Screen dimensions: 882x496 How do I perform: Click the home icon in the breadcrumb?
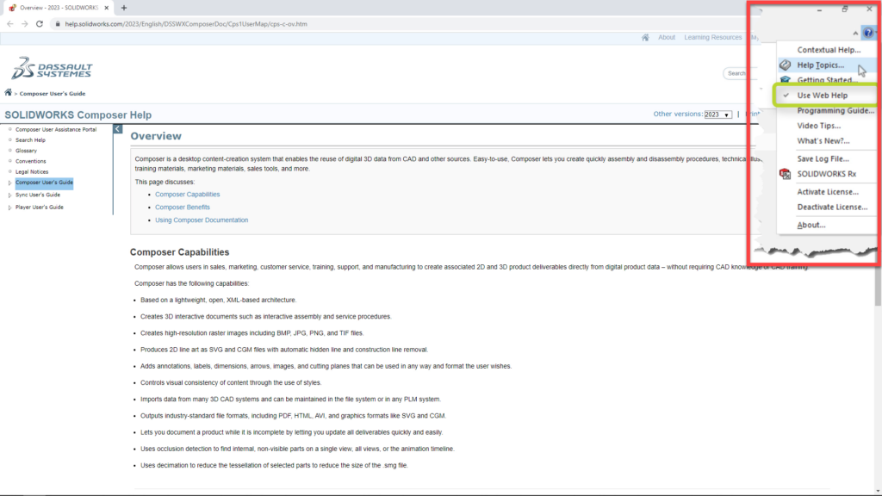(9, 92)
